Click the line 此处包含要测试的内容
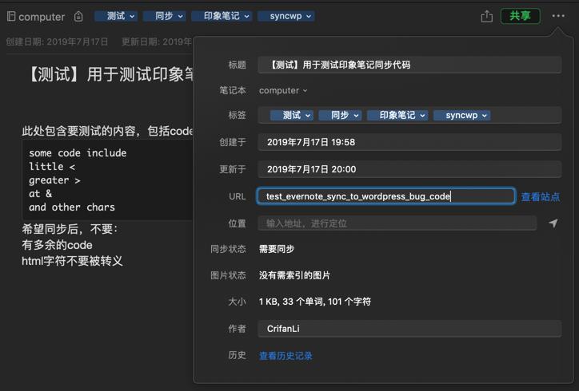579x391 pixels. coord(107,131)
